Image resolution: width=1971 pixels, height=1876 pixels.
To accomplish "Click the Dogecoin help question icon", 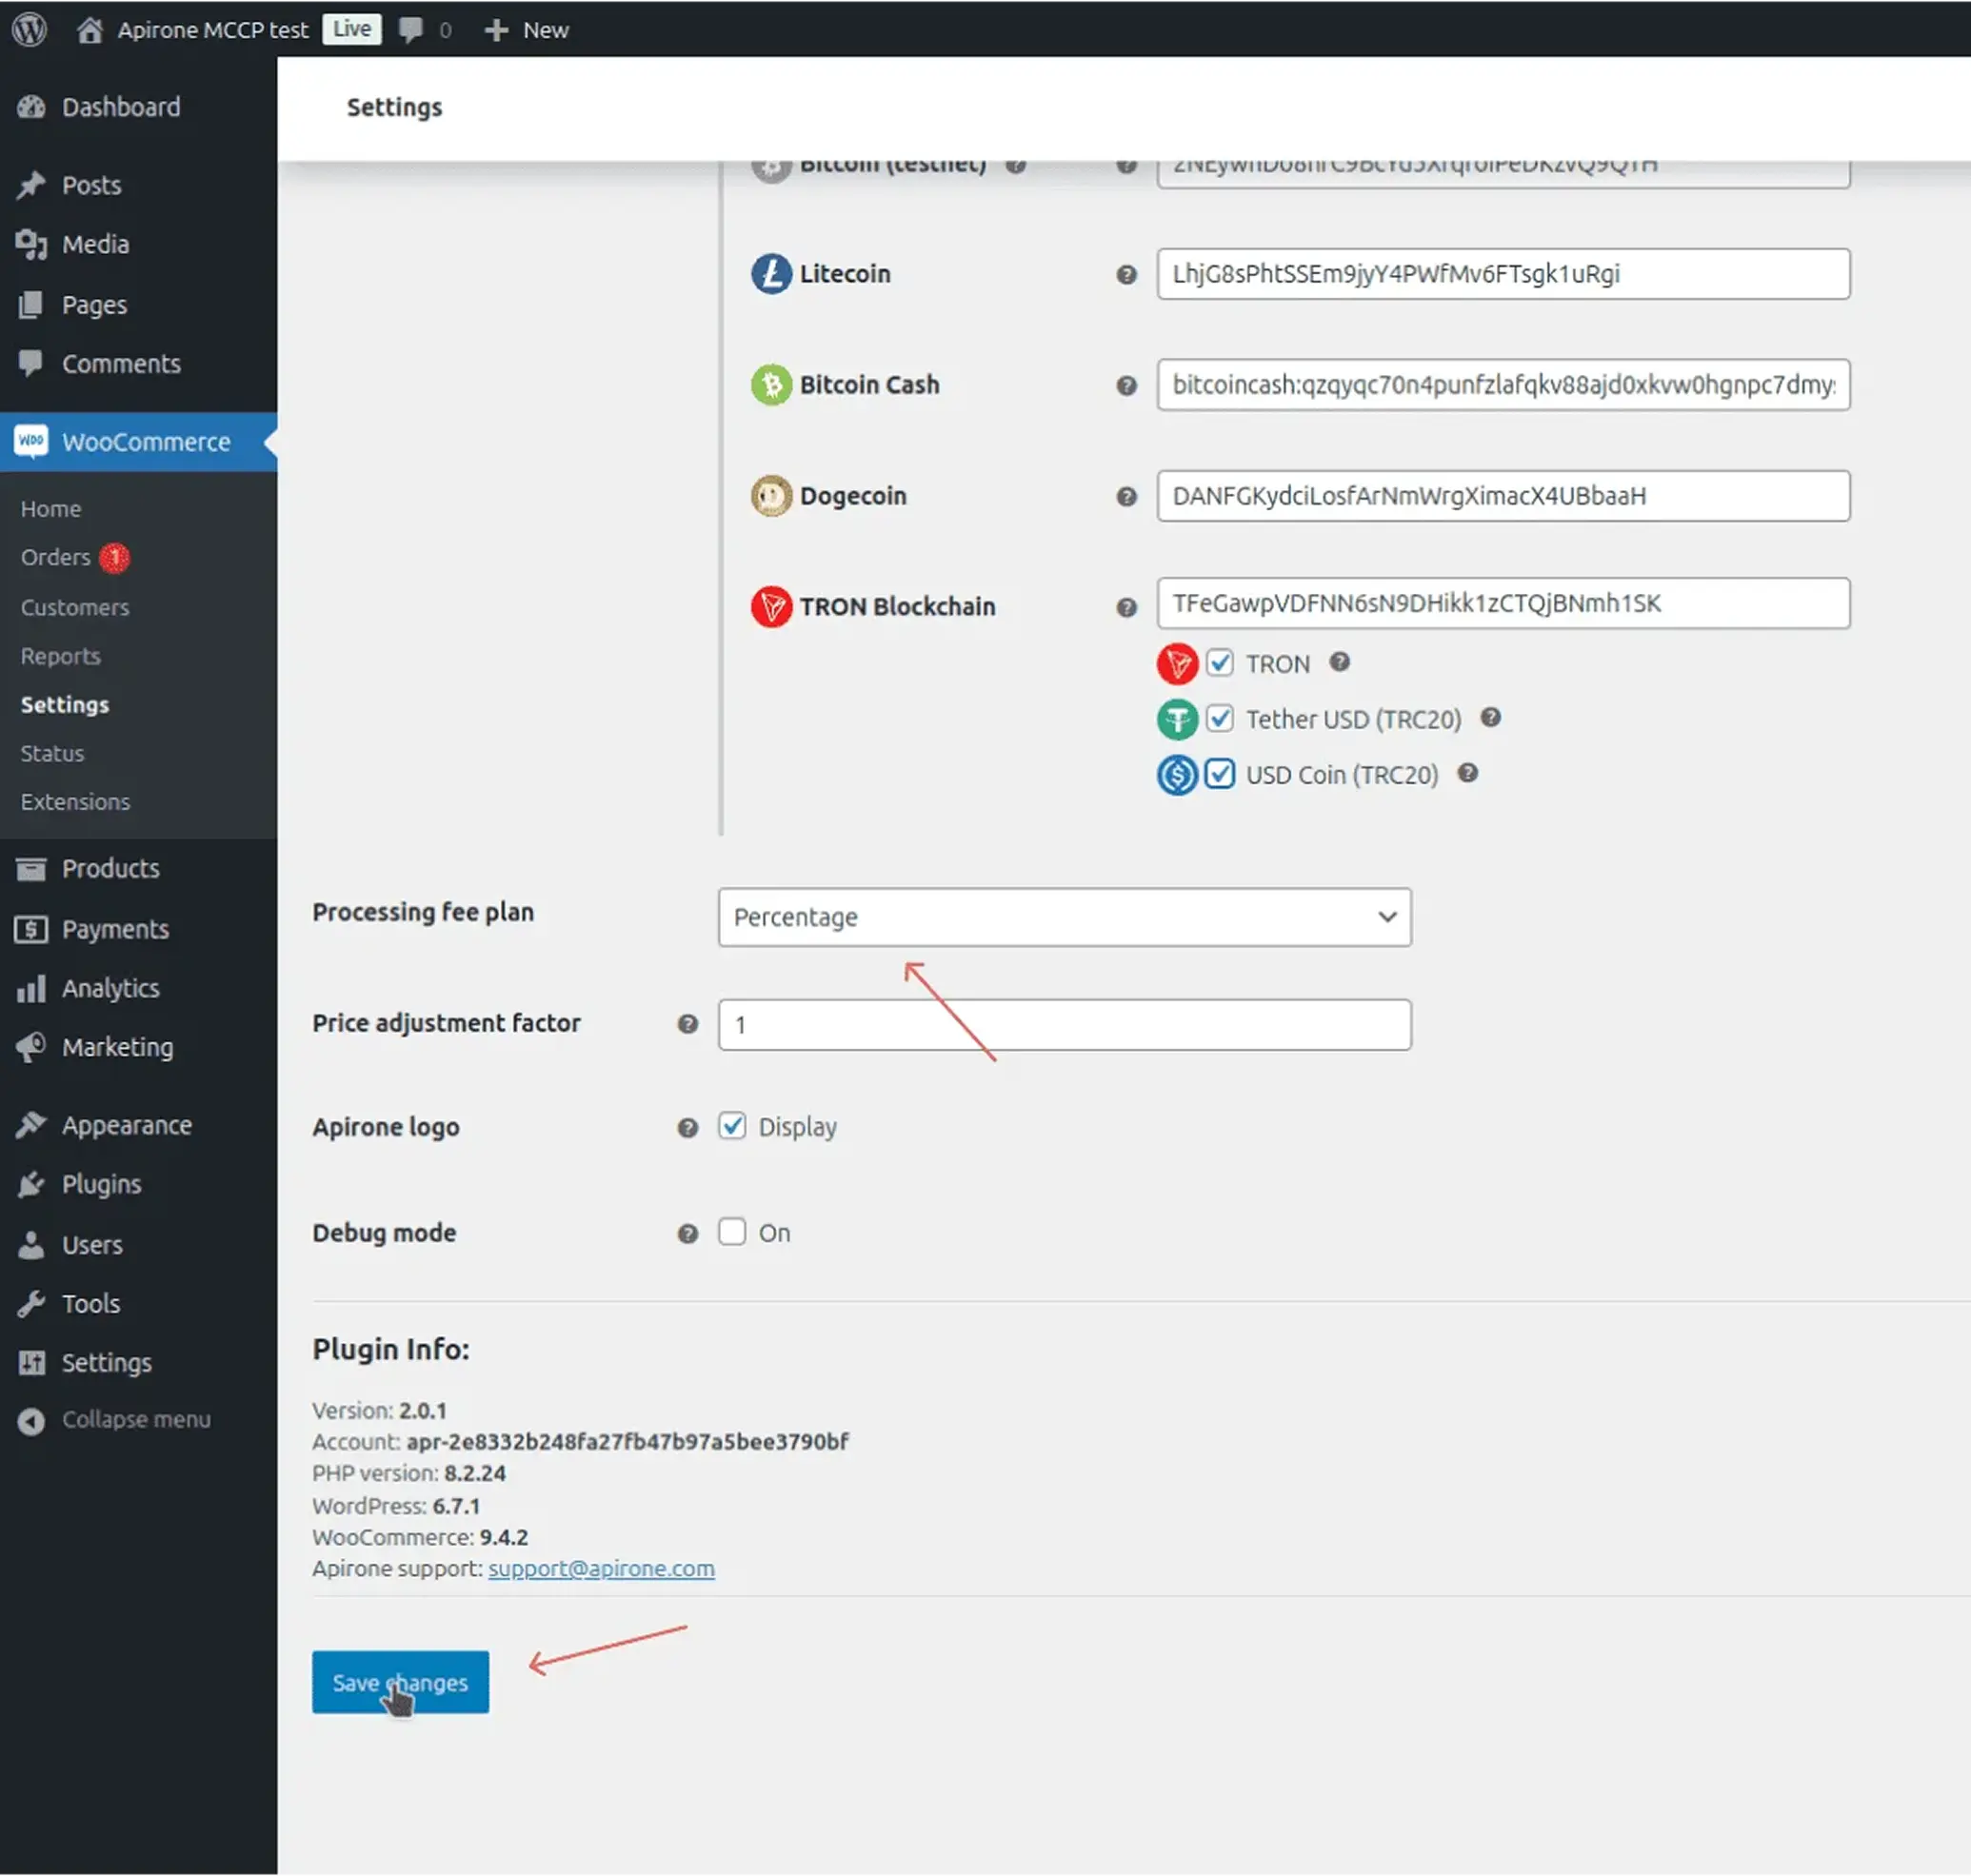I will [x=1126, y=497].
